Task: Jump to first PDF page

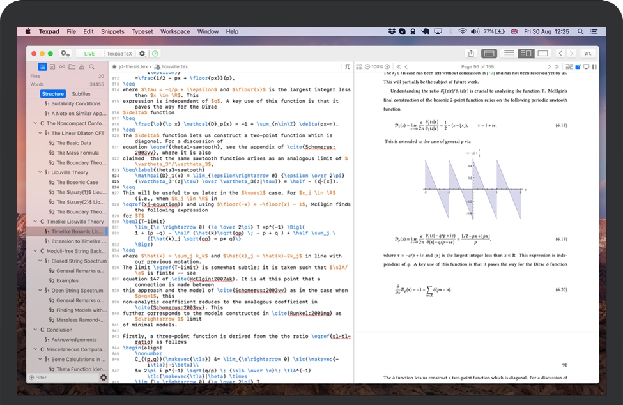Action: click(399, 66)
